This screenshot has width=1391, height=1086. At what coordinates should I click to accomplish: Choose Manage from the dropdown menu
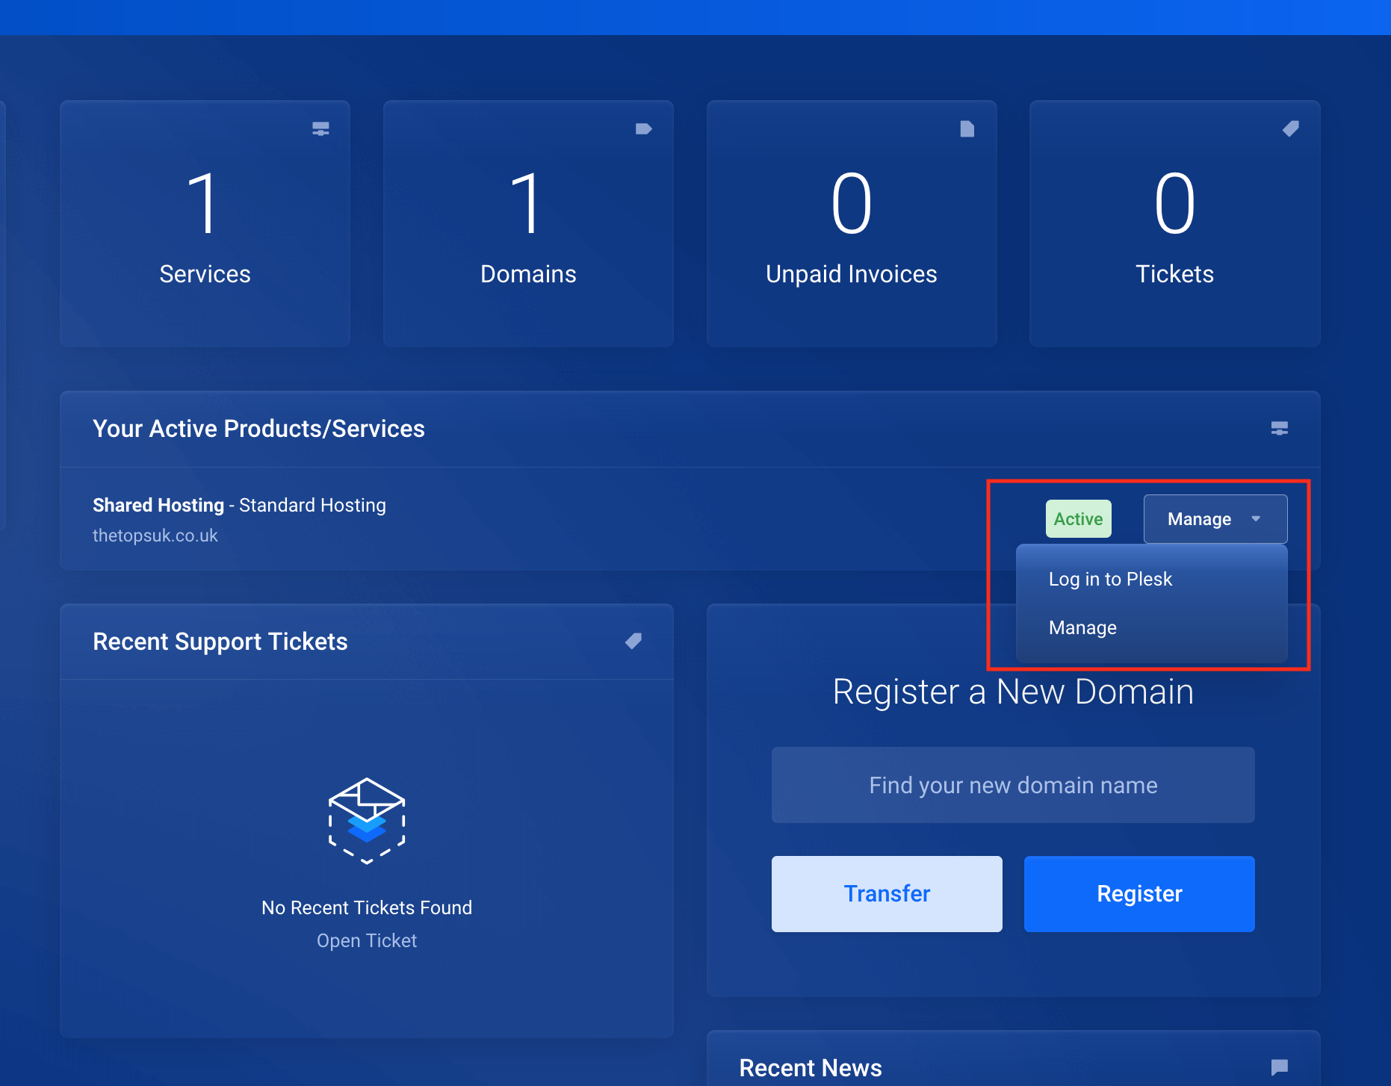(1082, 627)
